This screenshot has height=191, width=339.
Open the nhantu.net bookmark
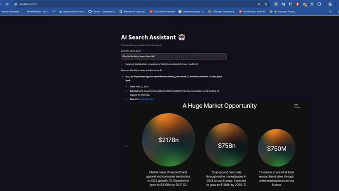pyautogui.click(x=72, y=11)
